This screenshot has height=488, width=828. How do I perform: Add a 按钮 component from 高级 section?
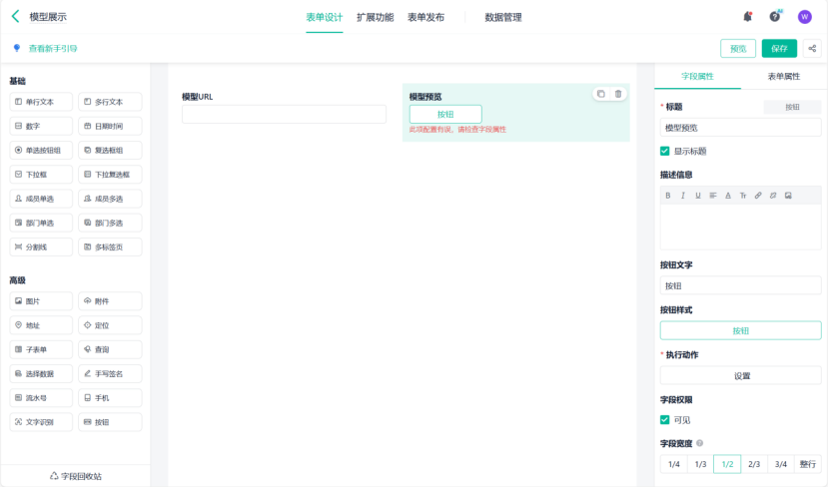coord(110,422)
